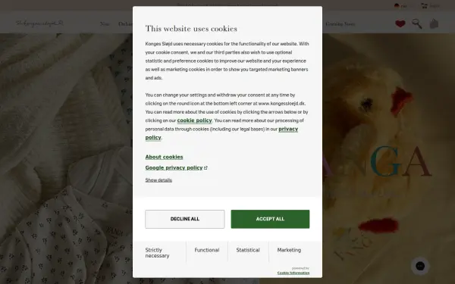Open the flag country selector

(x=400, y=6)
